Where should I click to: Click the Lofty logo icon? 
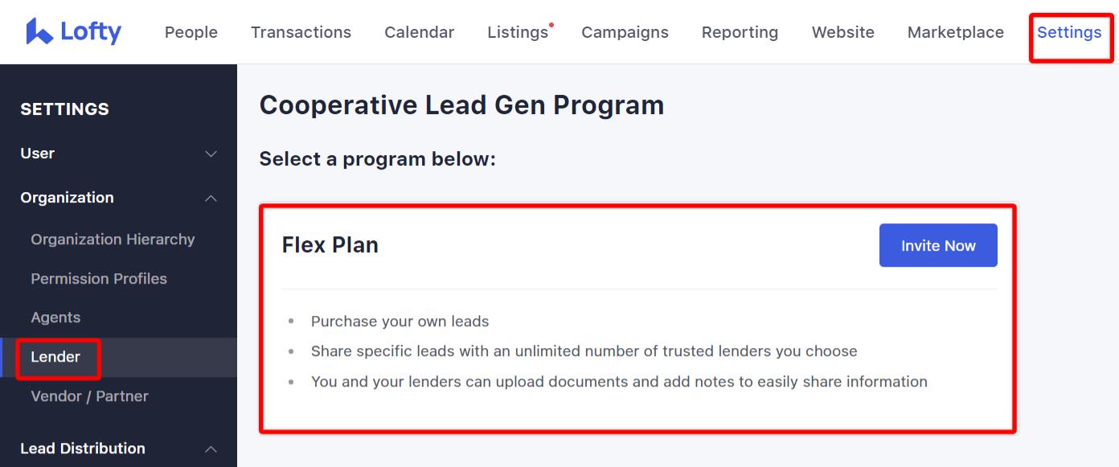tap(39, 31)
